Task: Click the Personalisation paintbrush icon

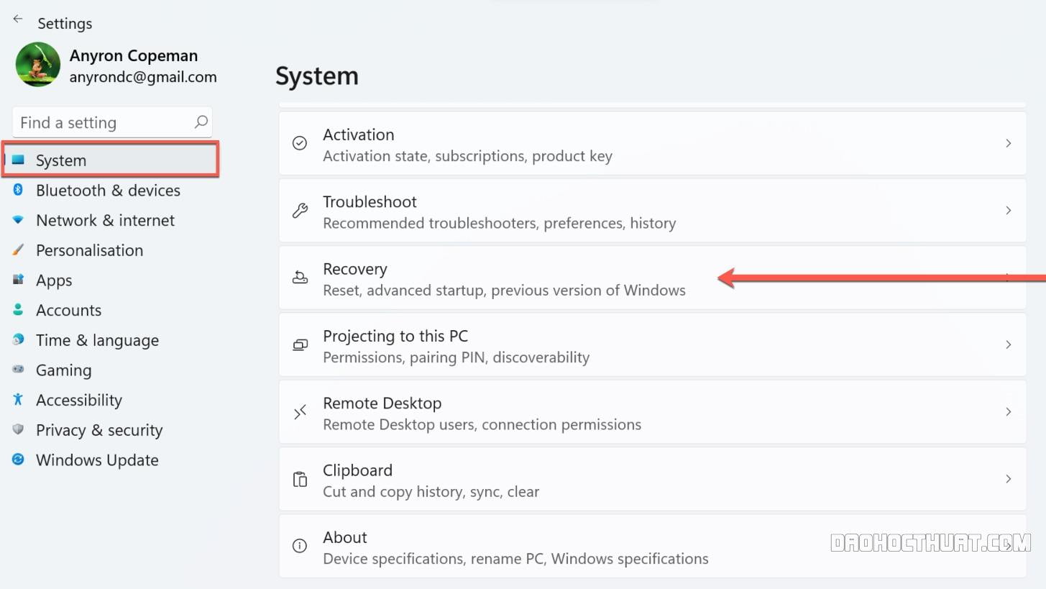Action: pyautogui.click(x=19, y=250)
